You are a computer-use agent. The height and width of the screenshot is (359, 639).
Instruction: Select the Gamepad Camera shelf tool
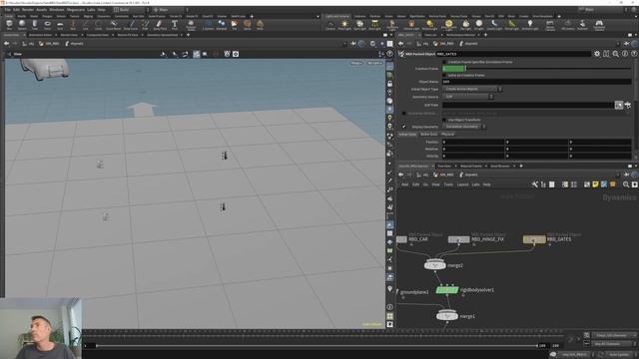599,25
